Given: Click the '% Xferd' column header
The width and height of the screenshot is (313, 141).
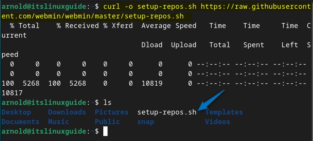Looking at the screenshot, I should tap(118, 26).
